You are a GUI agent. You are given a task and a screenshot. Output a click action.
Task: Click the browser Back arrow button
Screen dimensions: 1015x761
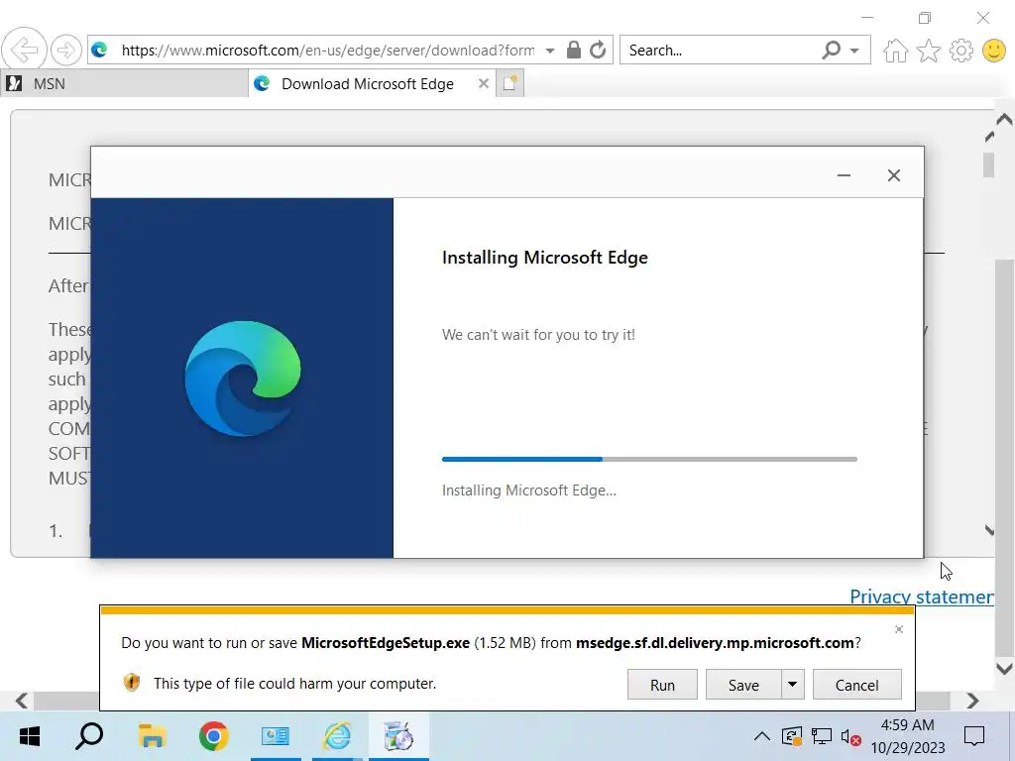tap(24, 50)
